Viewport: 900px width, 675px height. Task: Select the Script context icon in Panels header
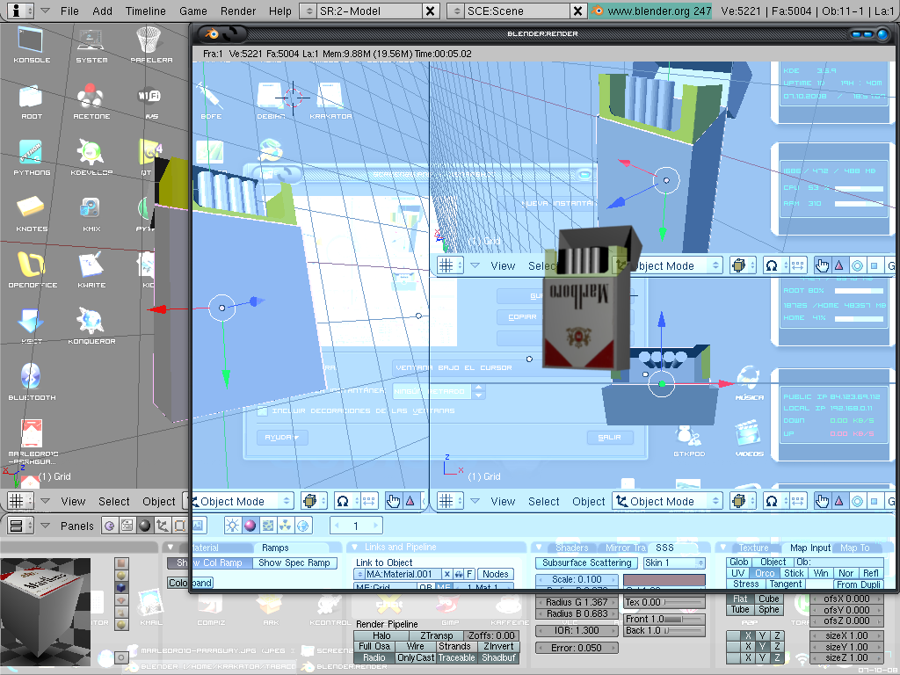127,526
